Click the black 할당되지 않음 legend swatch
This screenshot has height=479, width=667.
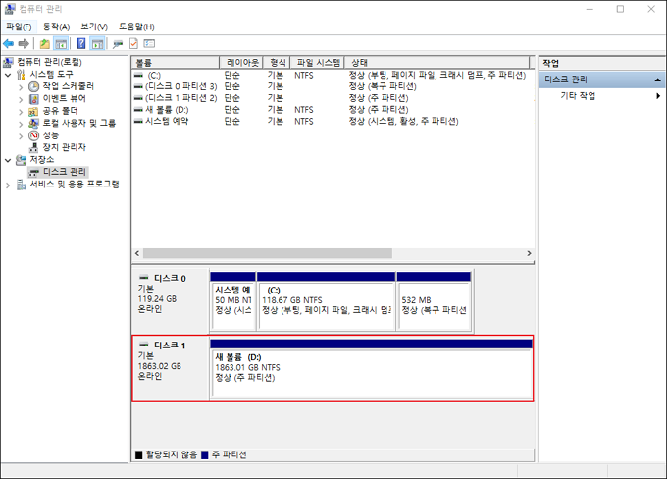138,455
